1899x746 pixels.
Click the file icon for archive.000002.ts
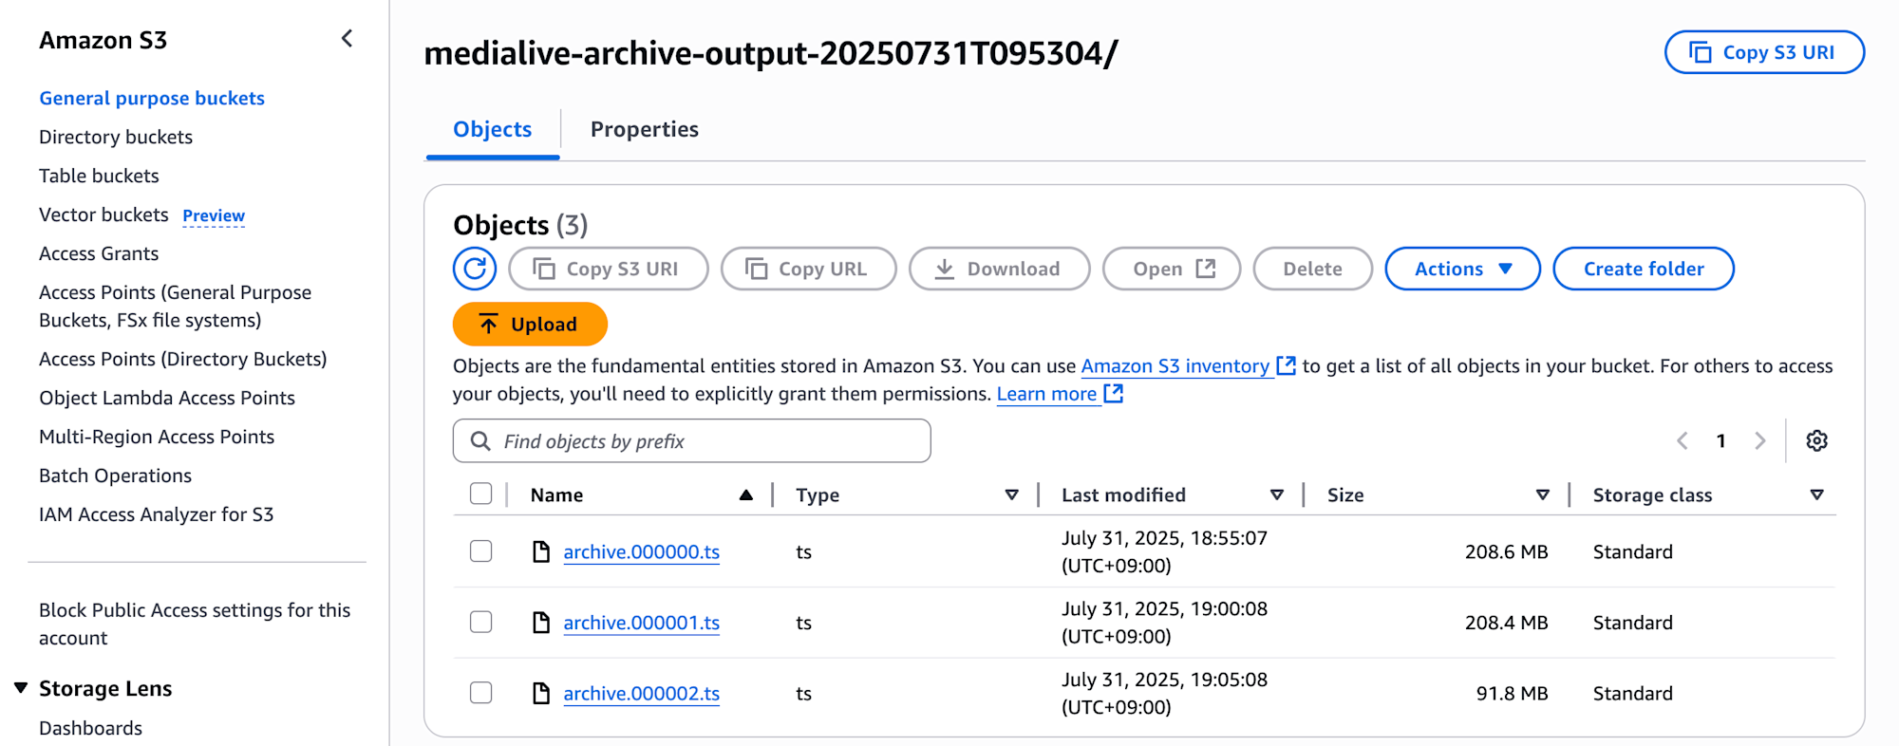click(x=541, y=694)
